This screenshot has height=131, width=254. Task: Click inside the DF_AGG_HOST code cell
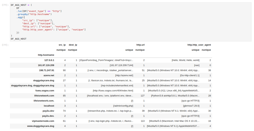pyautogui.click(x=131, y=22)
